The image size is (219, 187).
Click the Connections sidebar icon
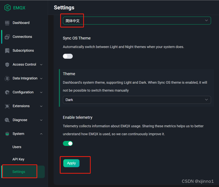7,37
